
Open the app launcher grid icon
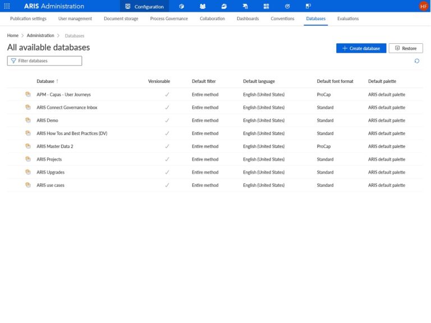[7, 6]
